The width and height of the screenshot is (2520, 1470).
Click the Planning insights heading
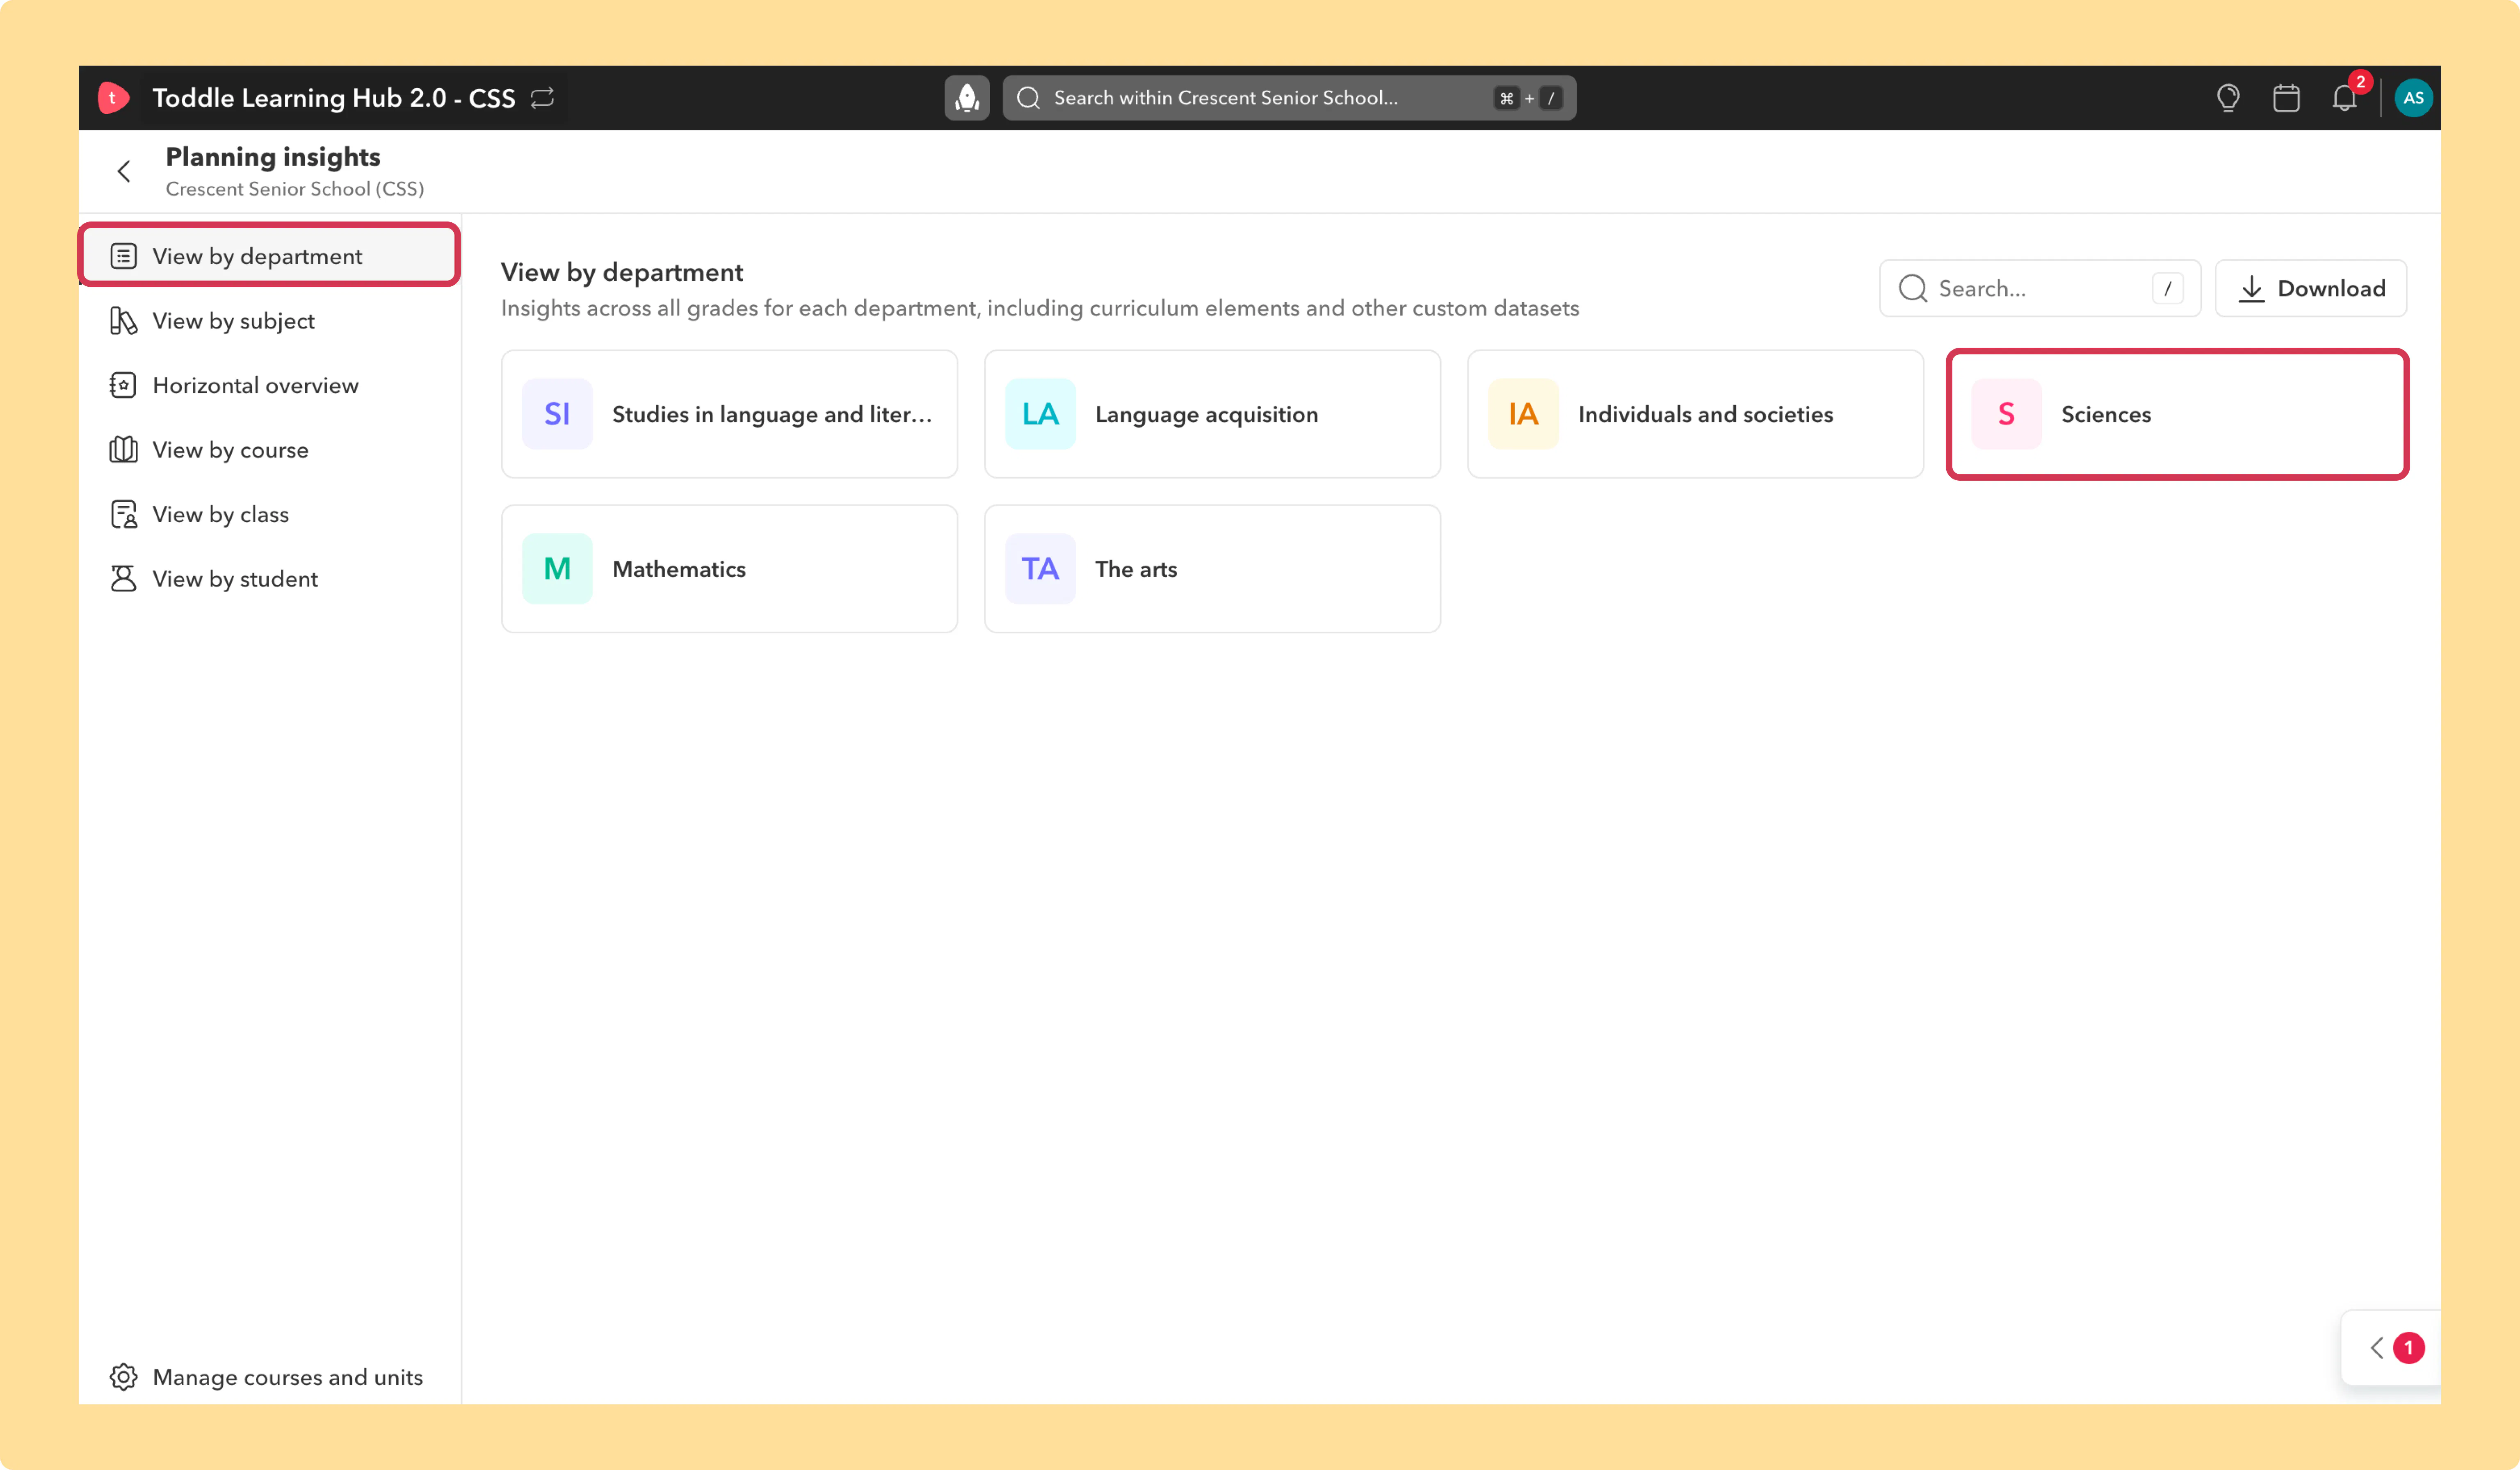[273, 157]
